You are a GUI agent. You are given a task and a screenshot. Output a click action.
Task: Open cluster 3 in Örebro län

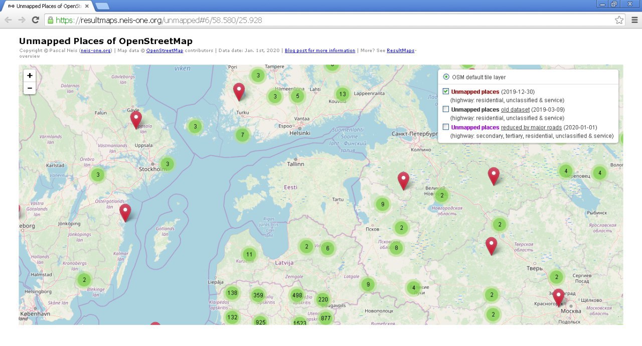click(98, 175)
